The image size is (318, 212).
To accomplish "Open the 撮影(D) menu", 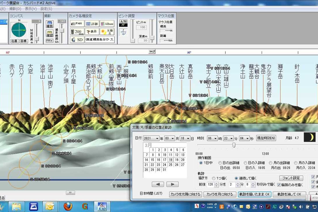I will pos(15,9).
